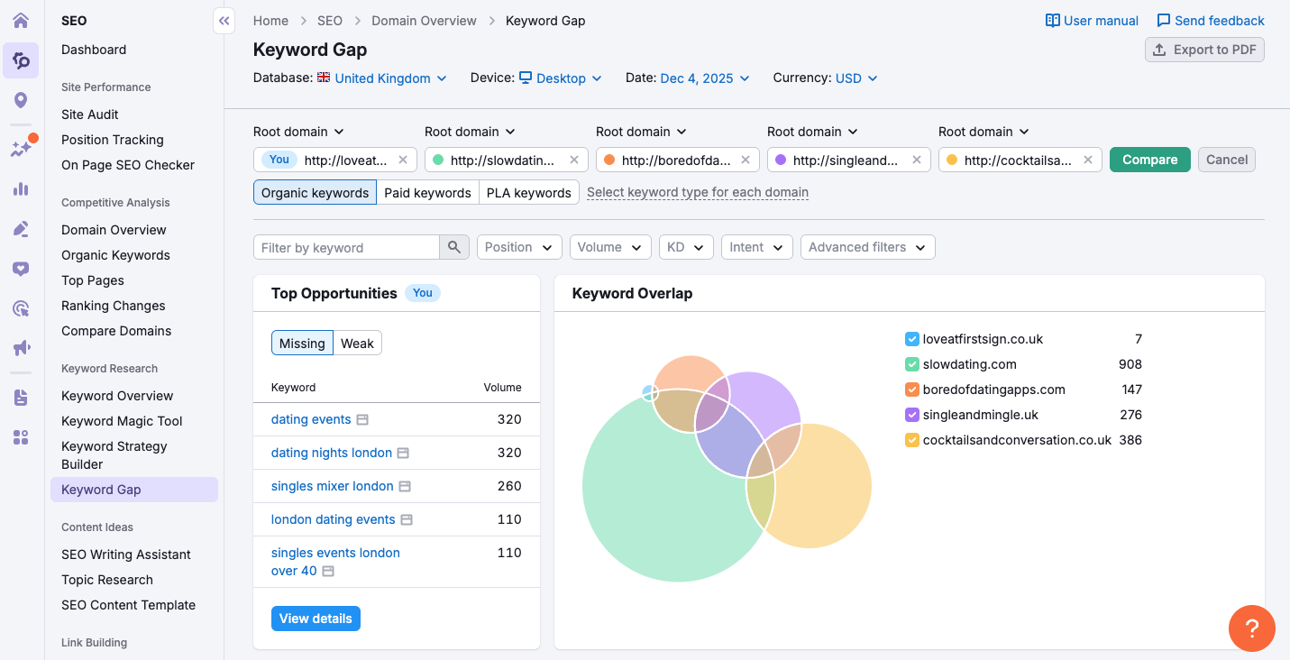
Task: Open the megaphone PR icon in rail
Action: tap(21, 348)
